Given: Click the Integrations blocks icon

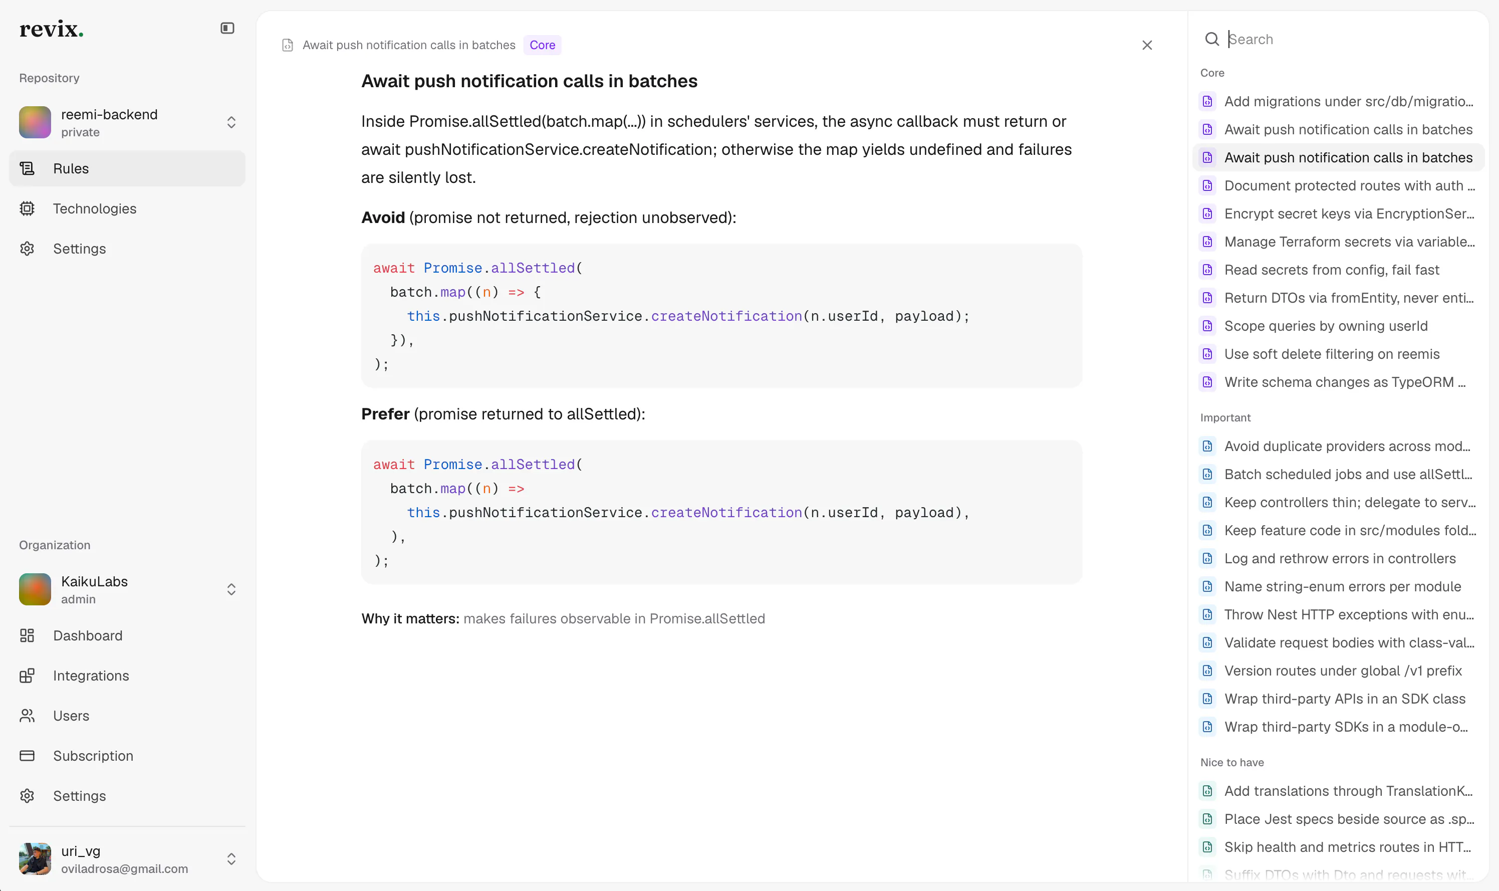Looking at the screenshot, I should point(27,676).
